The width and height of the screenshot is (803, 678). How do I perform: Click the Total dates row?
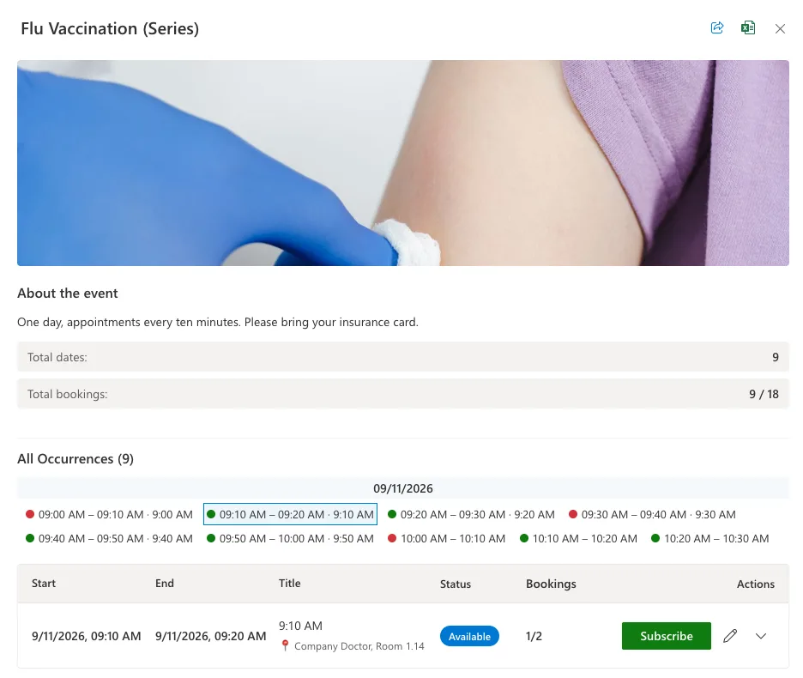coord(403,357)
